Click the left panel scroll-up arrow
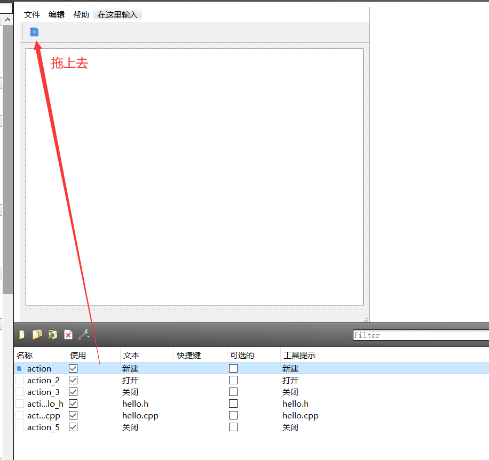The image size is (489, 460). click(x=8, y=20)
